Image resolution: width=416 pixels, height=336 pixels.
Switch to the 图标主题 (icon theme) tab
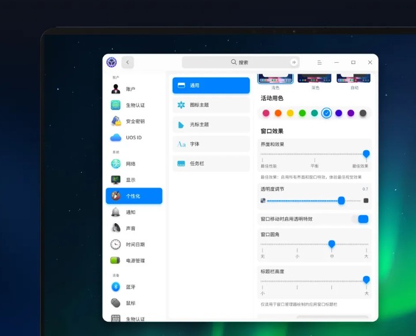(x=211, y=105)
